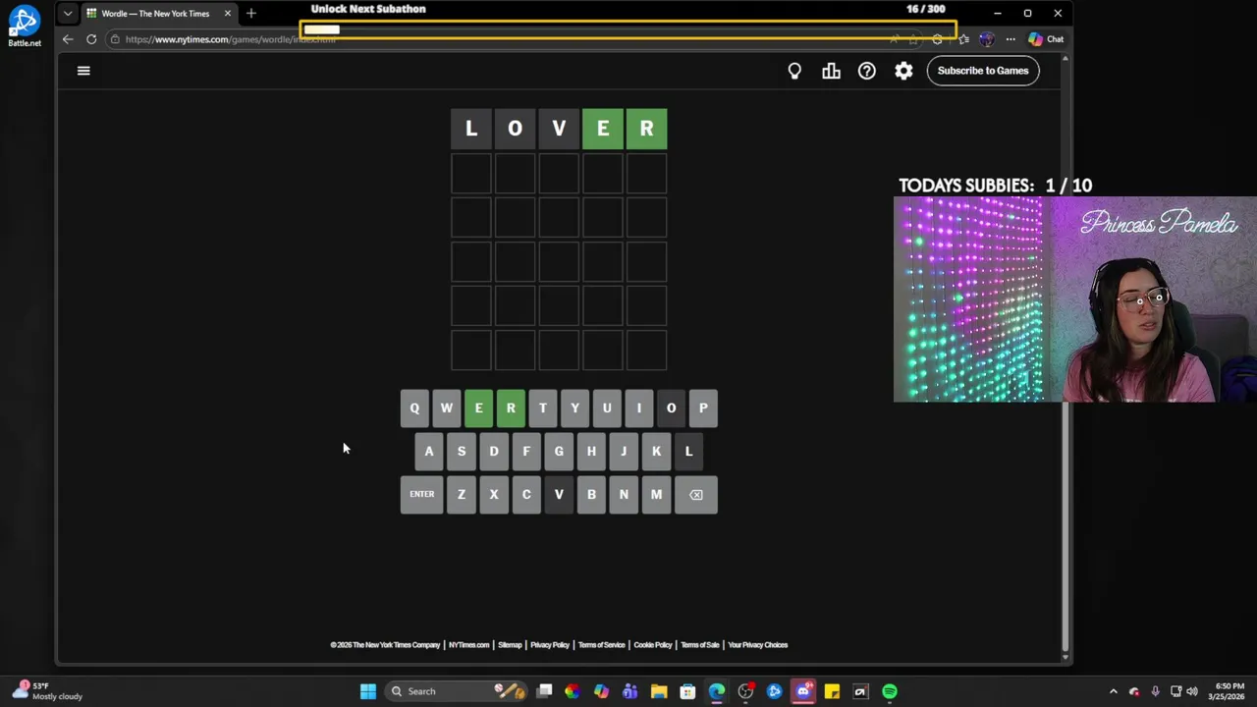Tap the W key

tap(447, 408)
